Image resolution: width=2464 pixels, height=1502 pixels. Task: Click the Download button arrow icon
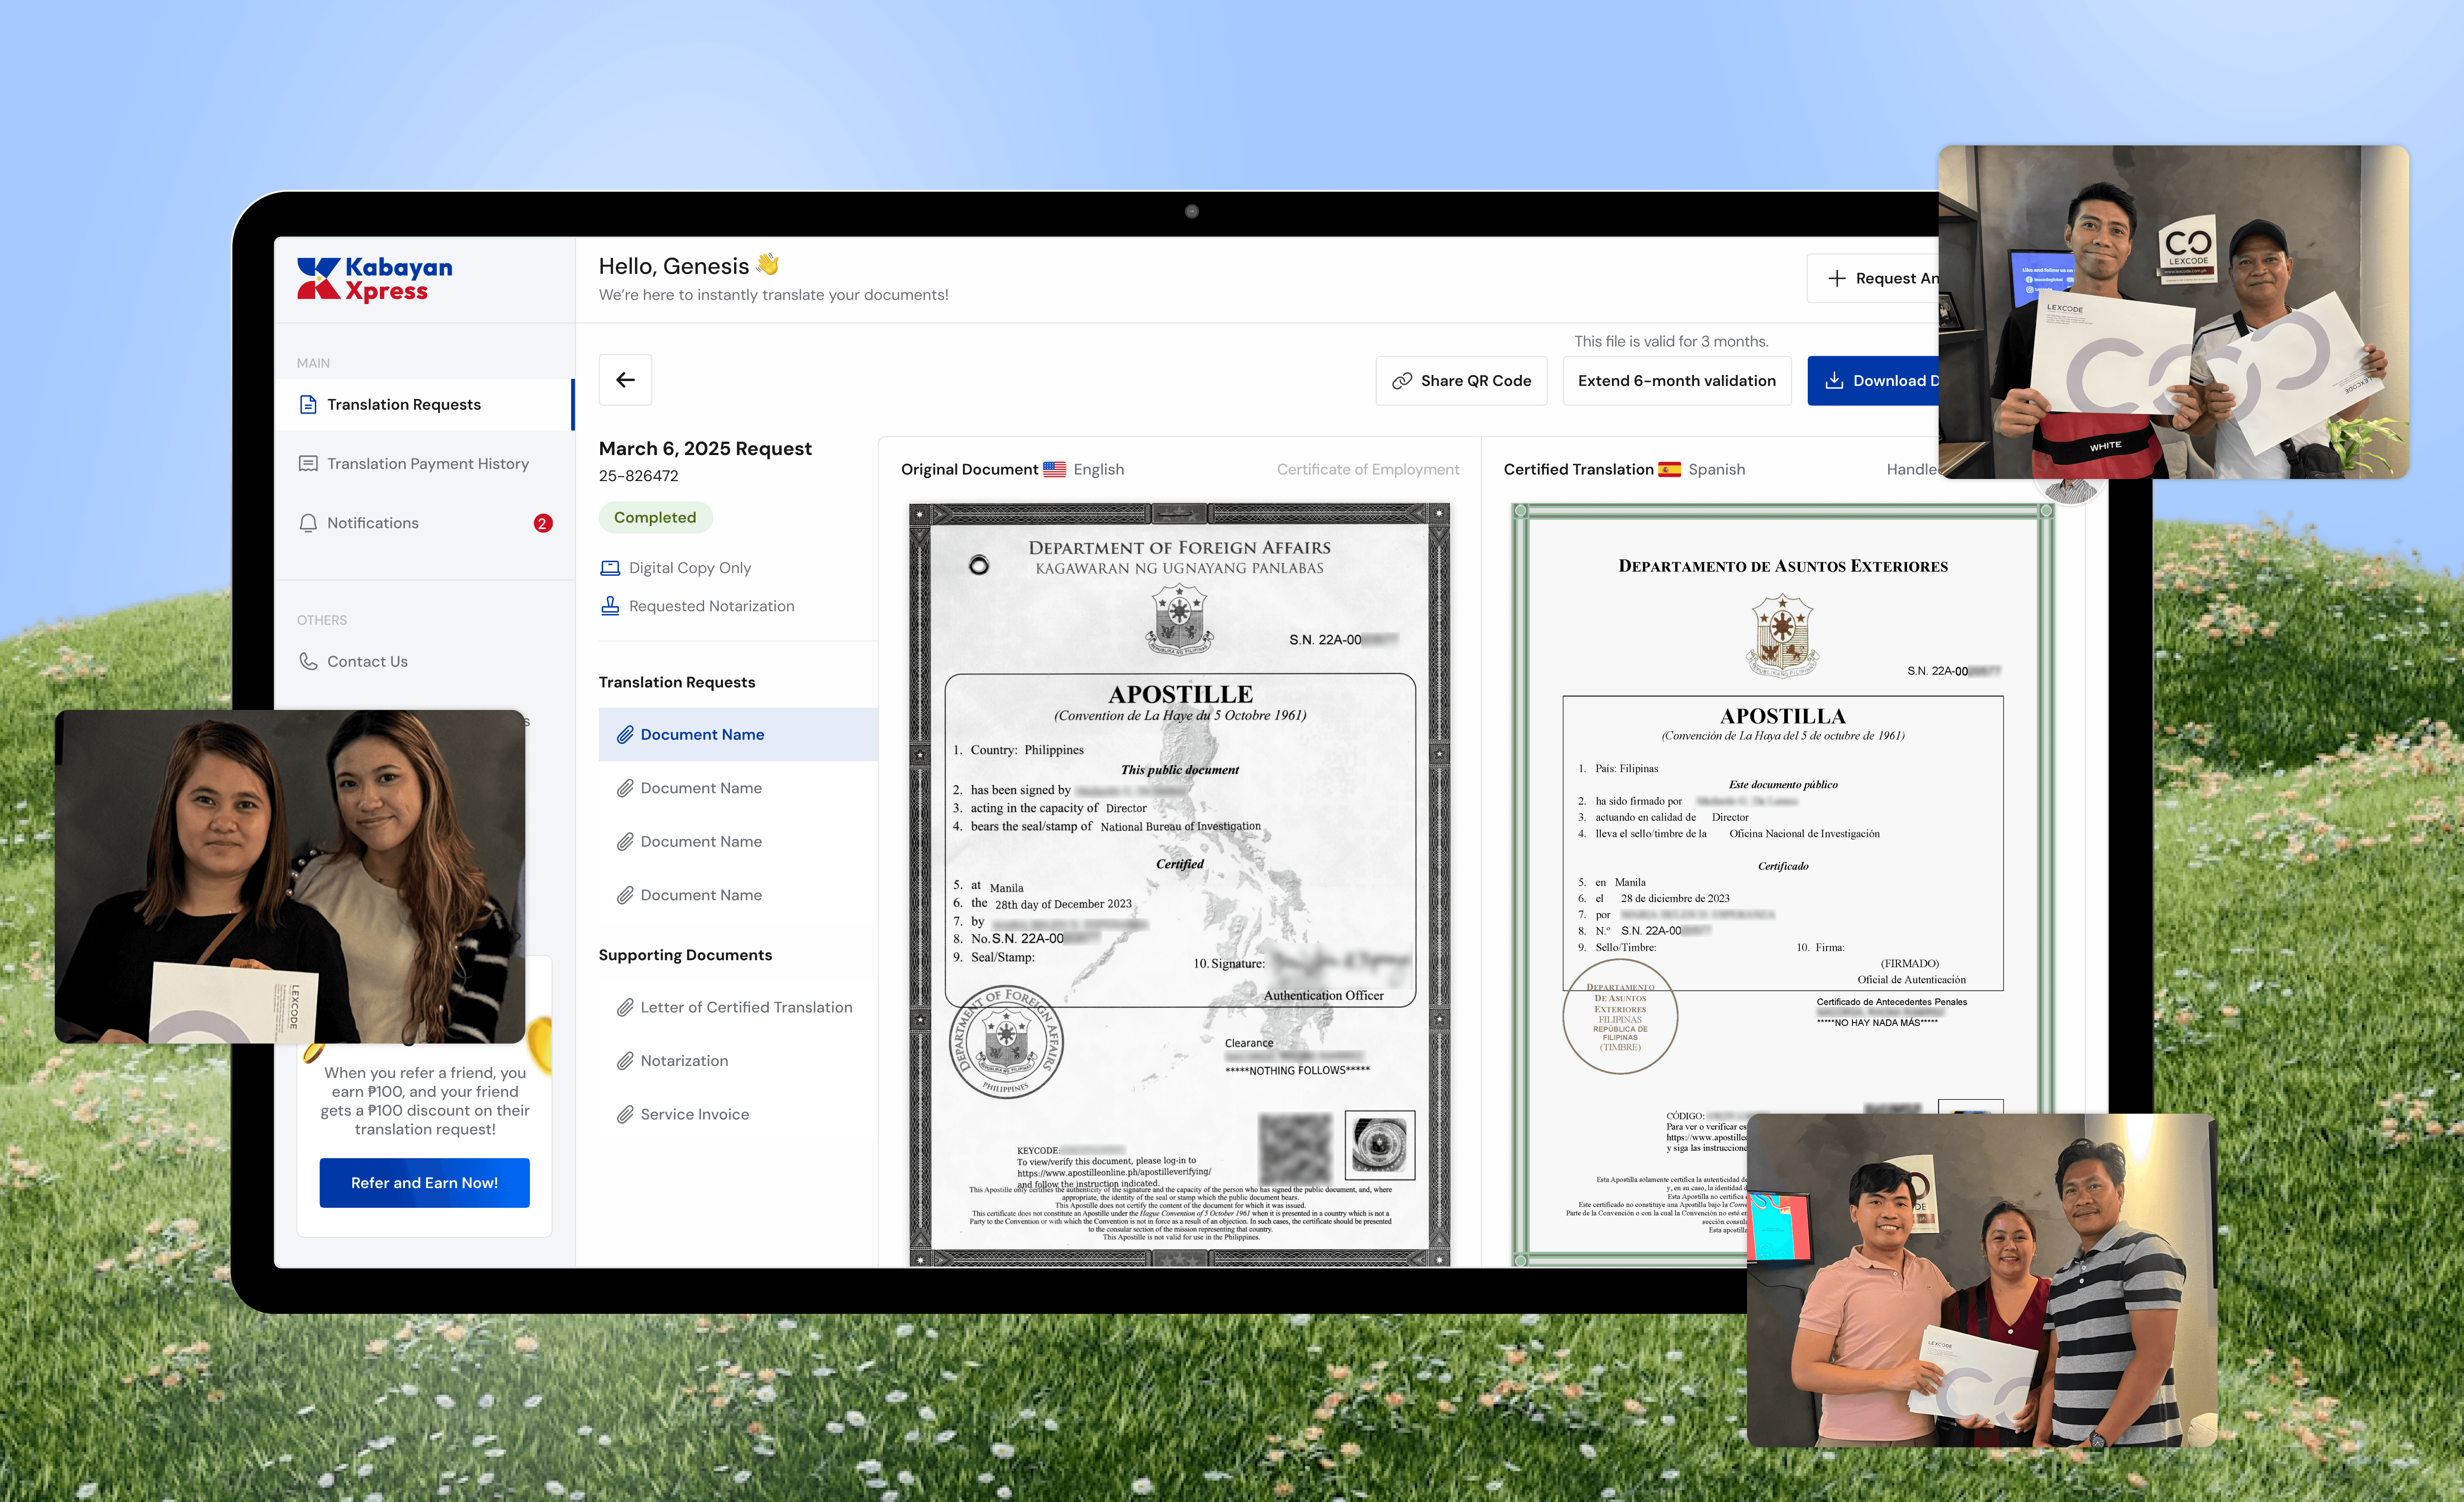click(x=1834, y=381)
